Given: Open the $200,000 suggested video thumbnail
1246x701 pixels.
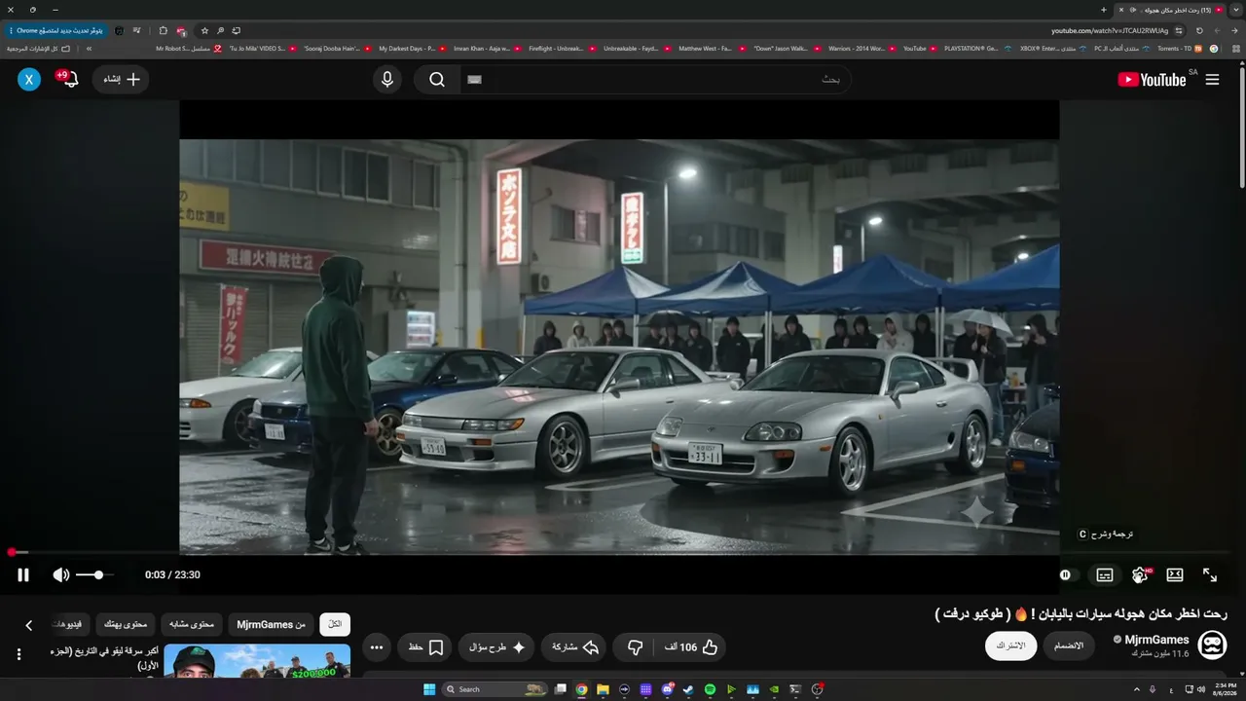Looking at the screenshot, I should pos(257,661).
